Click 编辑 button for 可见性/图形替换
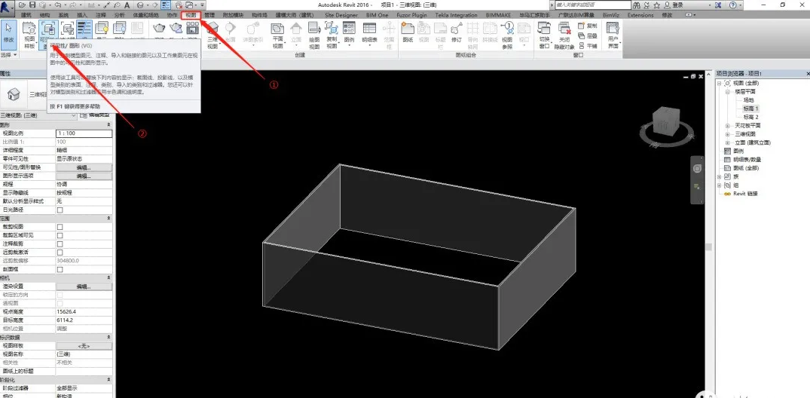The image size is (810, 398). [x=84, y=167]
